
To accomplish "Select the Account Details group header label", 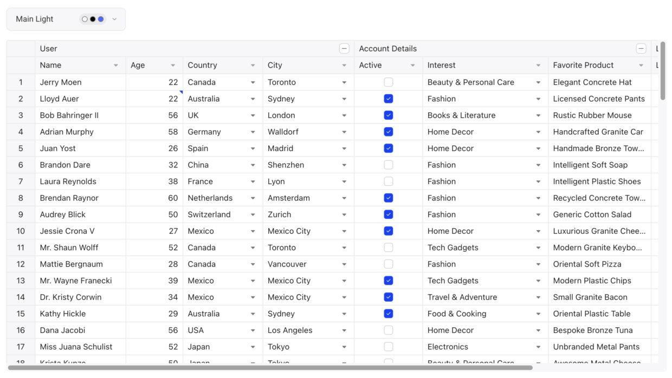I will click(x=388, y=49).
